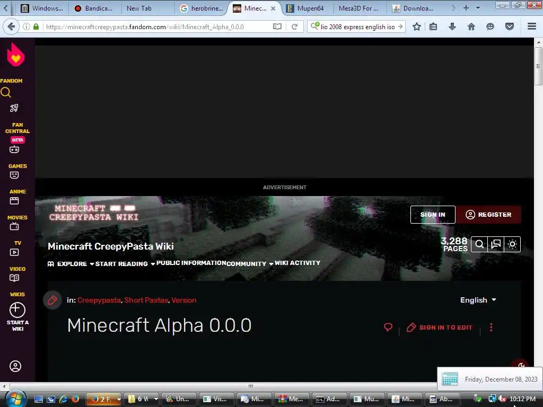Open wiki discussions speech bubbles icon
The image size is (543, 407).
point(496,244)
